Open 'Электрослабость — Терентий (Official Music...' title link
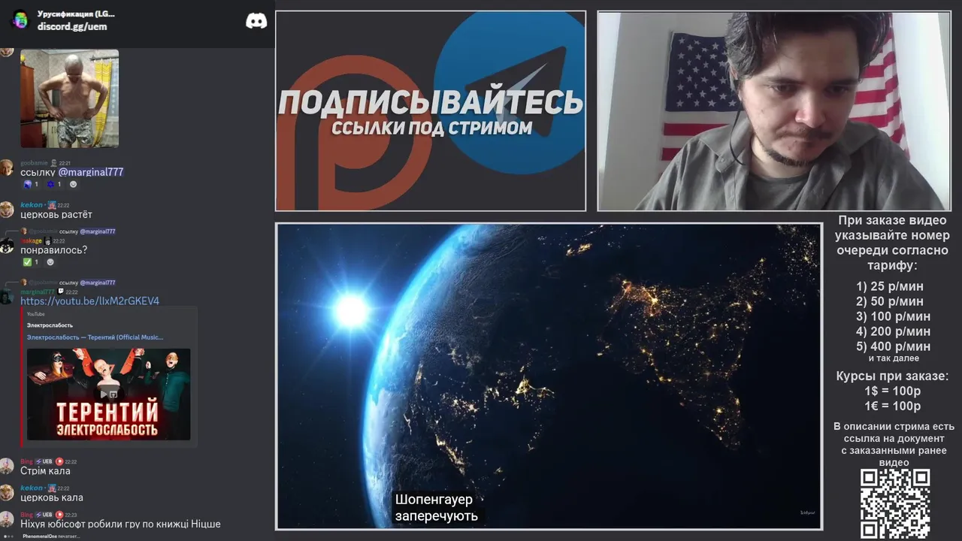Image resolution: width=962 pixels, height=541 pixels. coord(95,337)
